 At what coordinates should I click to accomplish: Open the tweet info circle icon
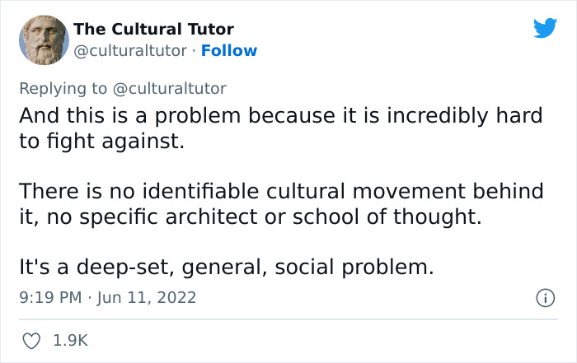tap(543, 297)
